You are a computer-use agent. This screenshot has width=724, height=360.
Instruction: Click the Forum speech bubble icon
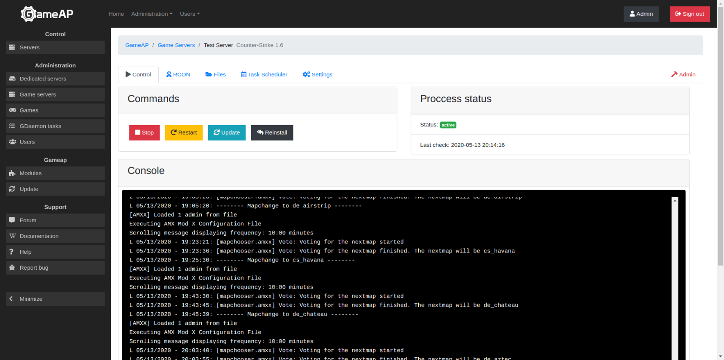[12, 220]
